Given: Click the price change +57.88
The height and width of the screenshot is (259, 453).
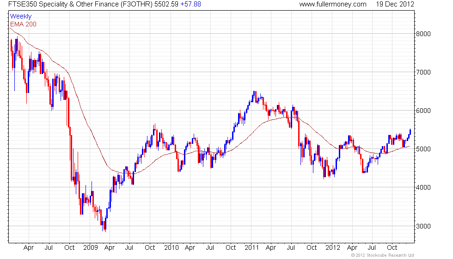Looking at the screenshot, I should [x=190, y=4].
